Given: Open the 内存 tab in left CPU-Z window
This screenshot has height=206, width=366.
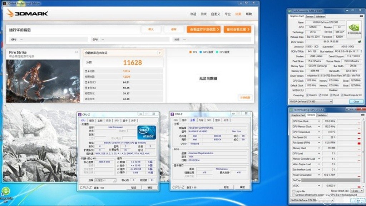Looking at the screenshot, I should 108,120.
